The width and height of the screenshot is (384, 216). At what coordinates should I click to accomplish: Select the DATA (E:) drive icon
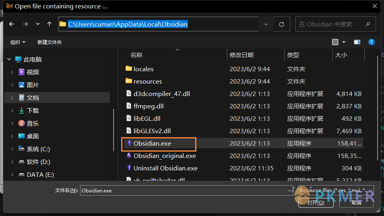click(22, 174)
